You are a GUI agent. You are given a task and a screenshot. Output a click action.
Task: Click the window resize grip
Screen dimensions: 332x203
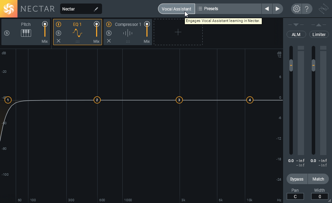[330, 201]
